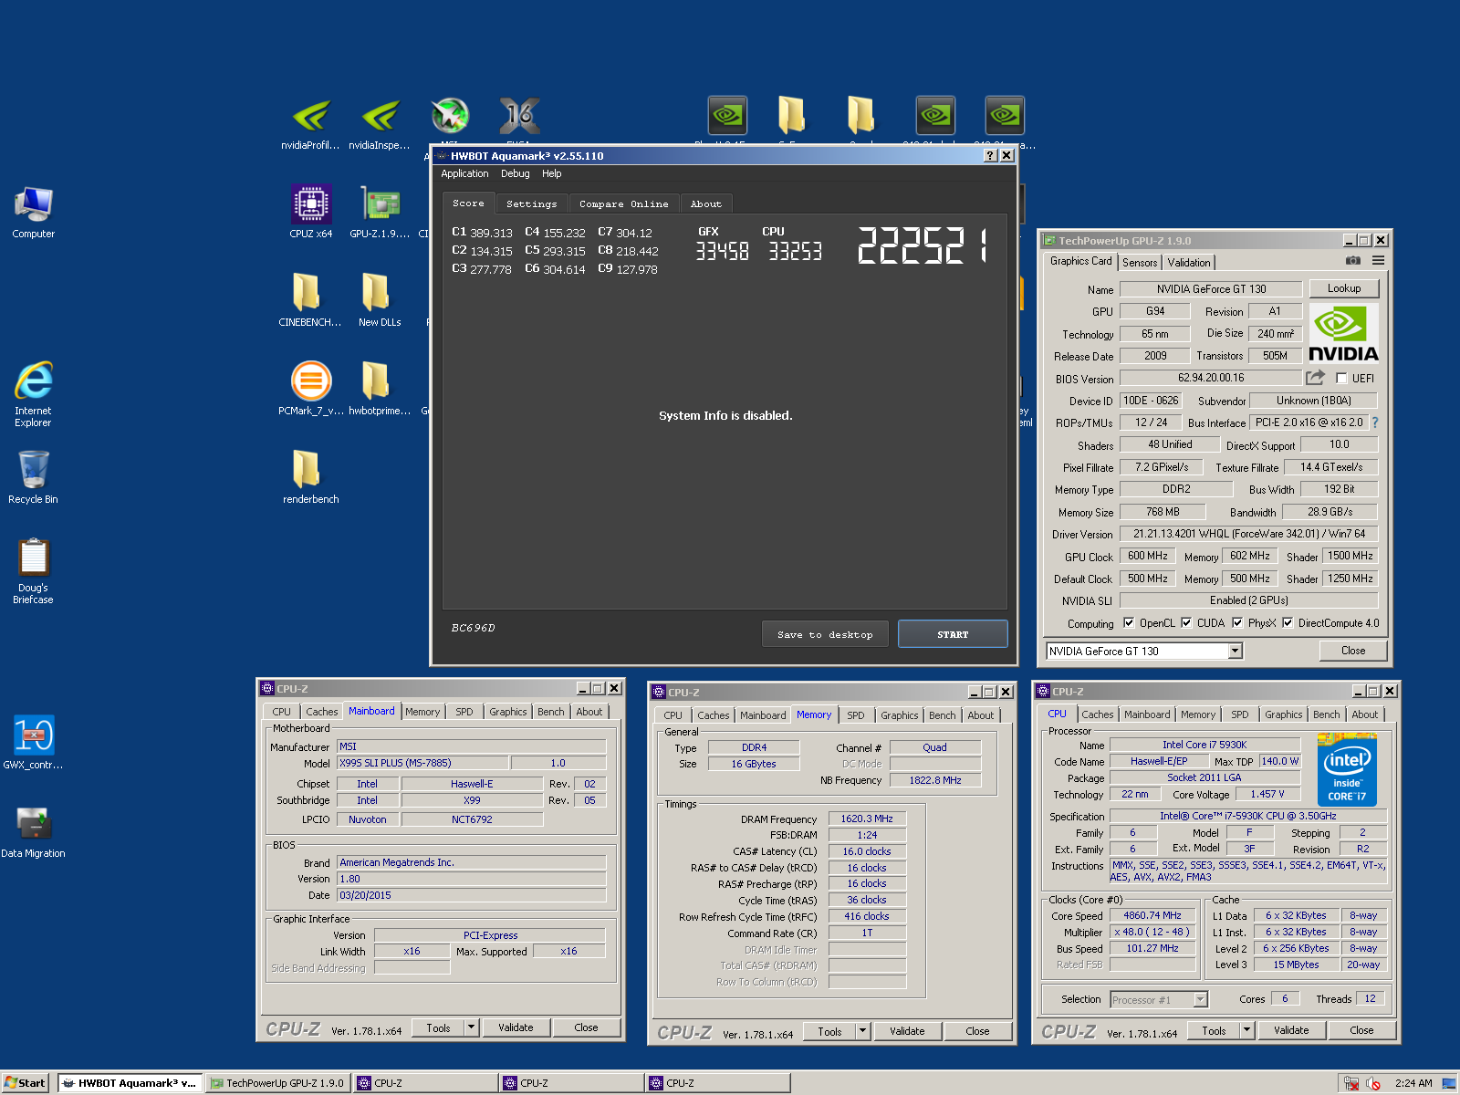Open the nvidiaProfileInspector desktop icon
Image resolution: width=1460 pixels, height=1095 pixels.
[311, 123]
